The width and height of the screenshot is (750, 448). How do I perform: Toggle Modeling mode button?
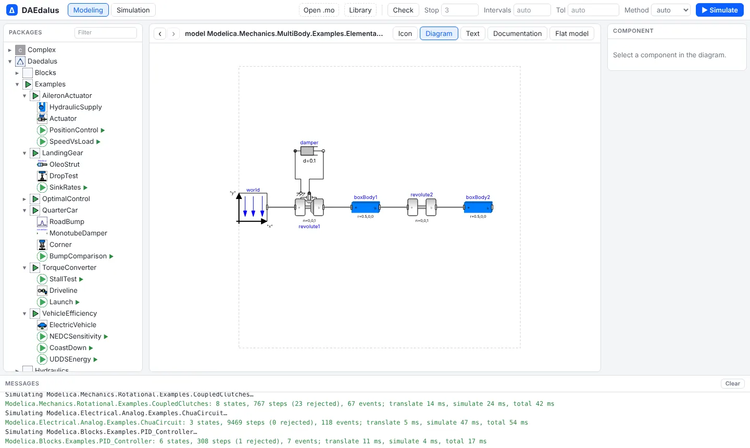click(x=88, y=10)
